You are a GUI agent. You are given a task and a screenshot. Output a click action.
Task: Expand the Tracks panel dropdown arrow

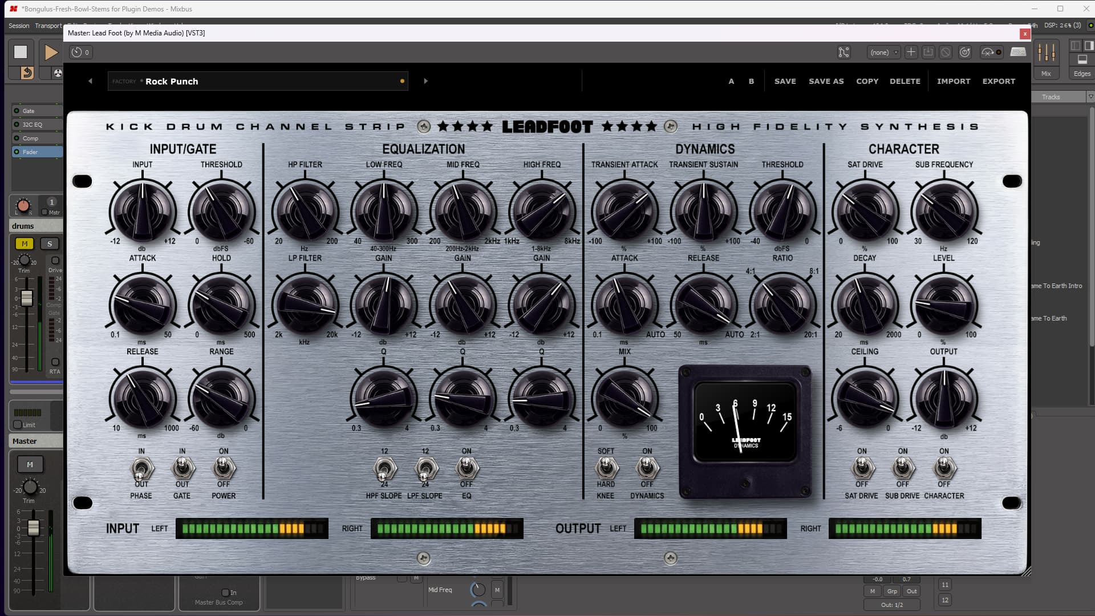1090,97
